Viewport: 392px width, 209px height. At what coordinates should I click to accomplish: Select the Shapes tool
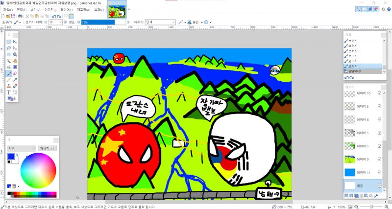(11, 99)
